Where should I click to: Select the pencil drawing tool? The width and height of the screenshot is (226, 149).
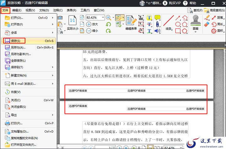[x=207, y=18]
